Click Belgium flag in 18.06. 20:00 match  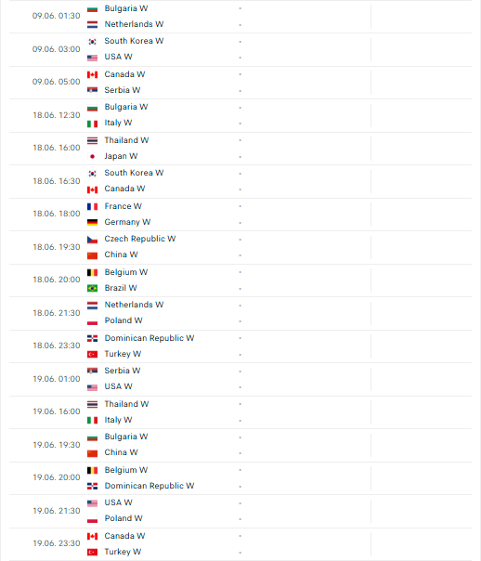point(92,273)
